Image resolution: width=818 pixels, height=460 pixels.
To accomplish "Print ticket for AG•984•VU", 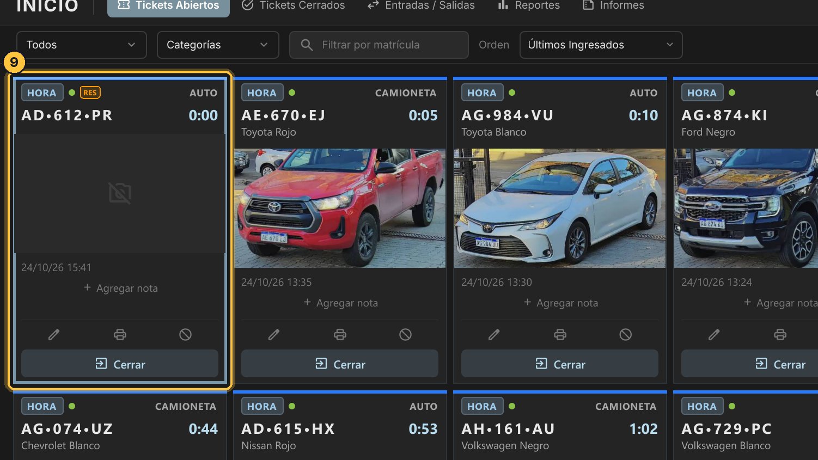I will (x=560, y=334).
